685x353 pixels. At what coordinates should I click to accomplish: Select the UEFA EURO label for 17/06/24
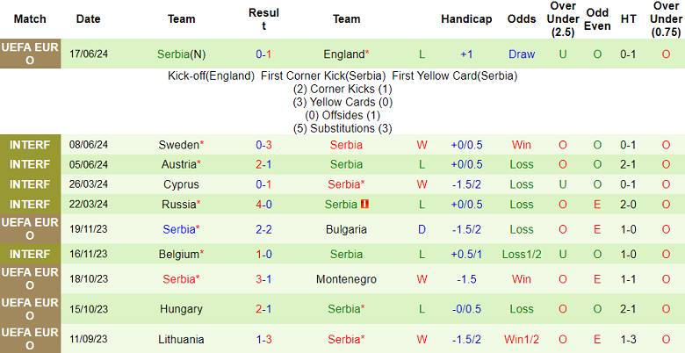[30, 54]
